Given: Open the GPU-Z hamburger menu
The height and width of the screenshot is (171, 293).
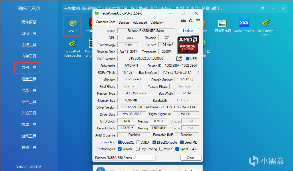Looking at the screenshot, I should pyautogui.click(x=198, y=21).
